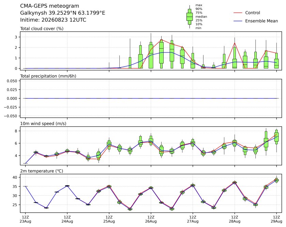The width and height of the screenshot is (286, 227).
Task: Click the 12Z 24Aug axis label
Action: click(x=67, y=219)
